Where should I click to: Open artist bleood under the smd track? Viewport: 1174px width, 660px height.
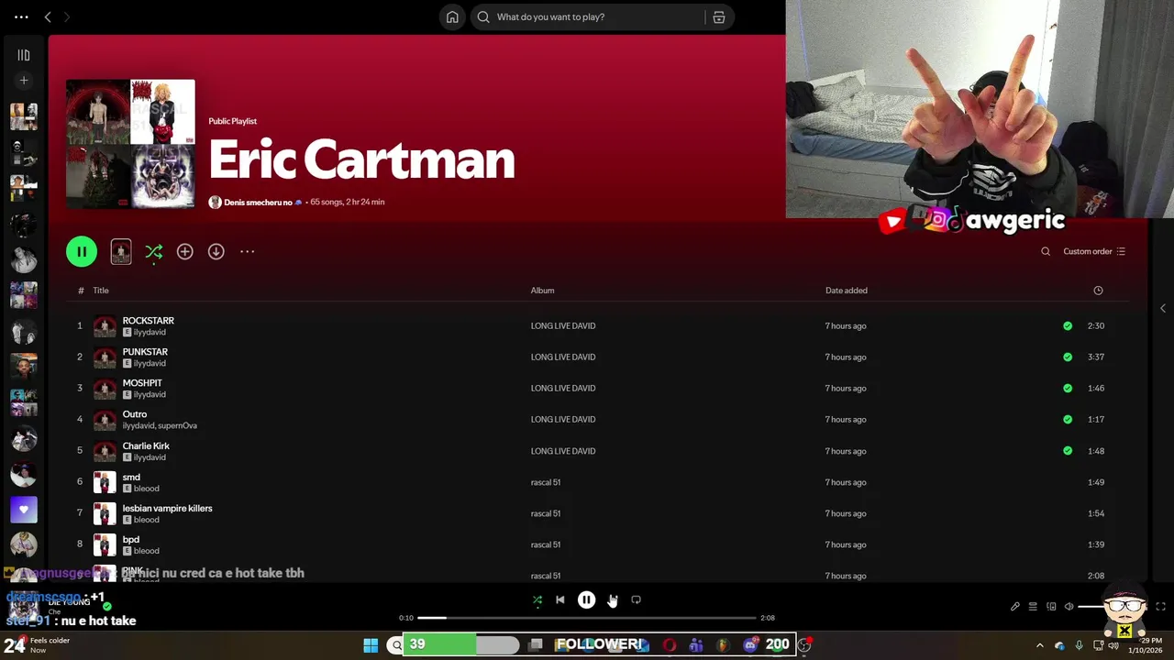tap(147, 489)
